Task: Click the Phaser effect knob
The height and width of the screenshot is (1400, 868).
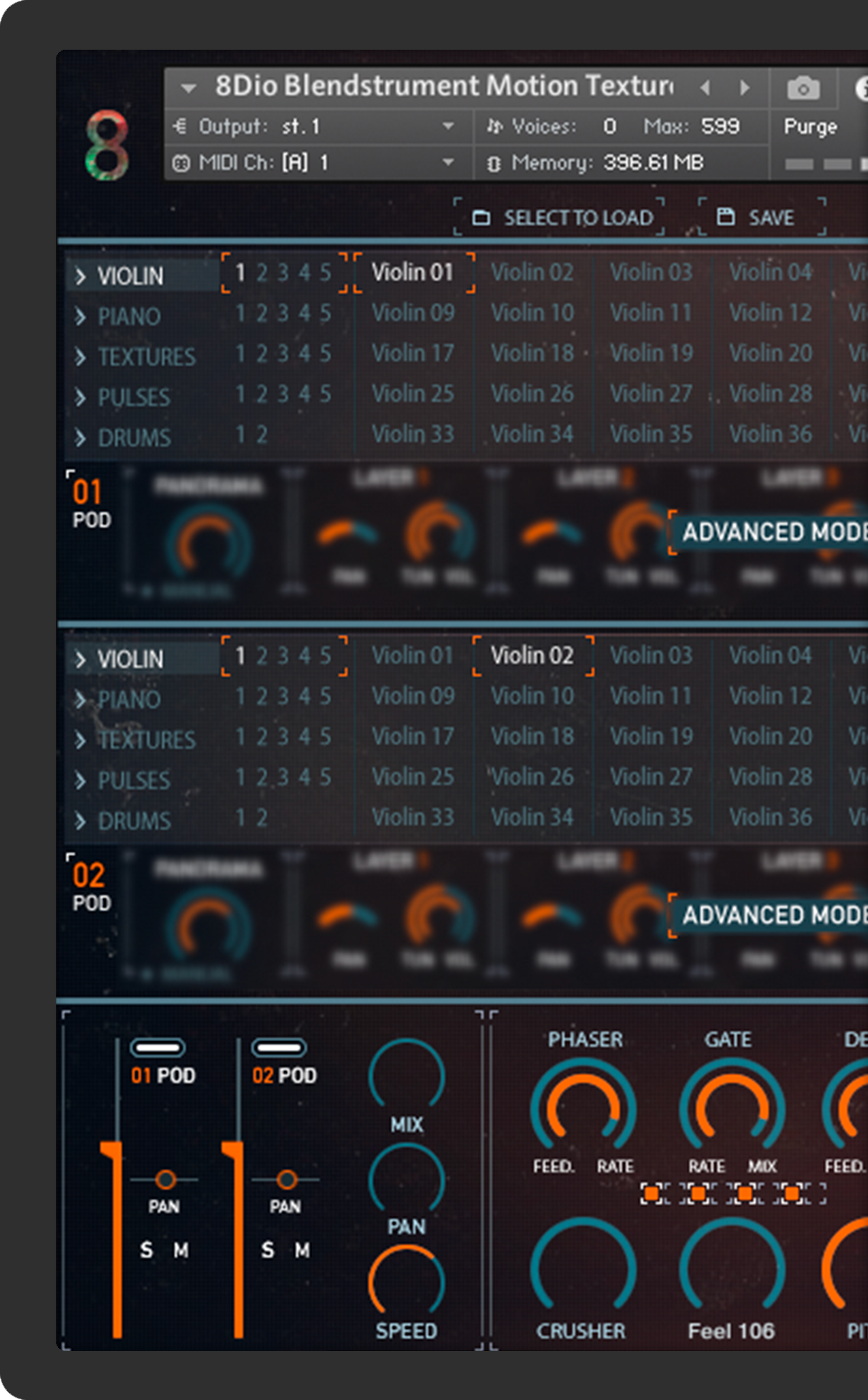Action: click(x=583, y=1105)
